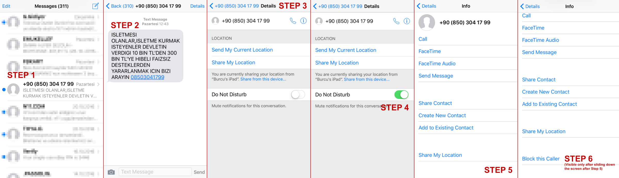Tap into the Text Message input field
Screen dimensions: 619x178
point(155,172)
